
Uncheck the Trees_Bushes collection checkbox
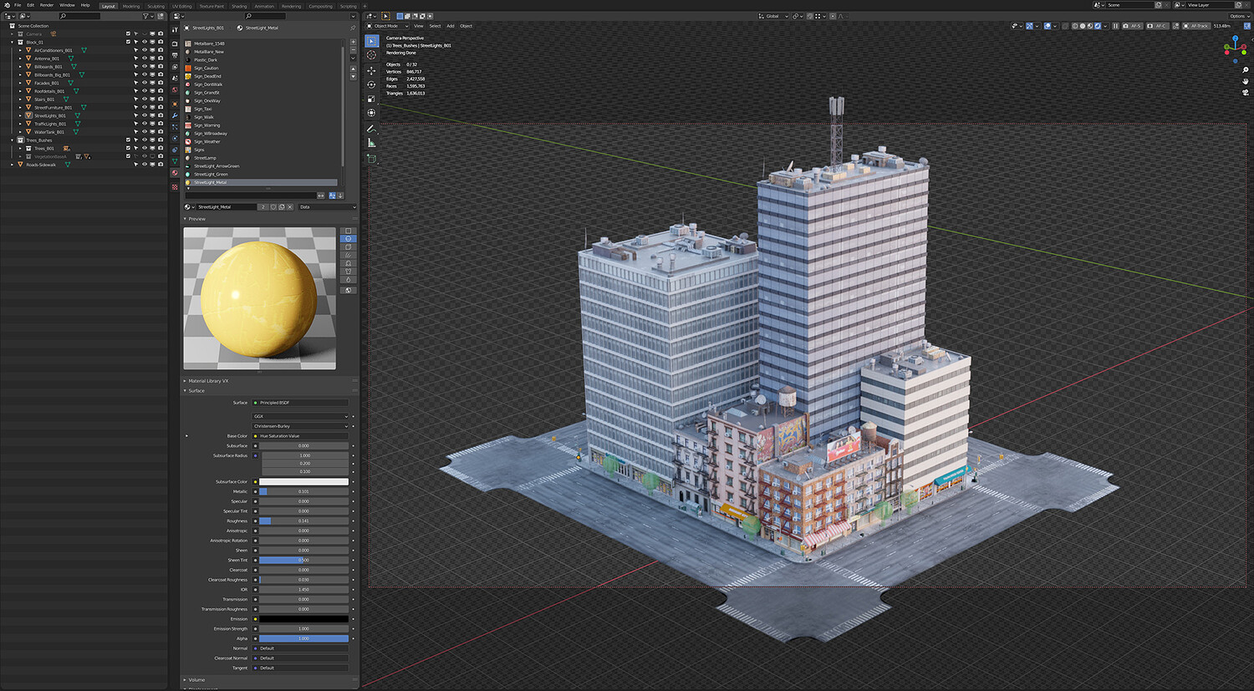tap(128, 140)
